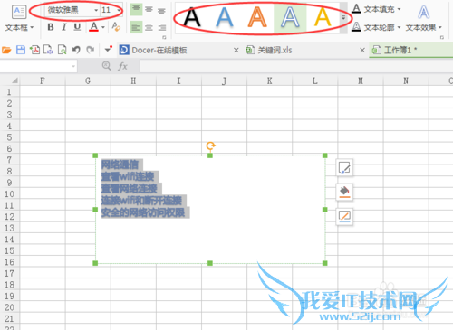The height and width of the screenshot is (330, 453).
Task: Click the text line 查看wifi连接
Action: [x=128, y=176]
